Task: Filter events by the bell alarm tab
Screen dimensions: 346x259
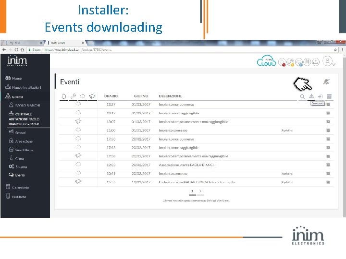Action: point(64,96)
